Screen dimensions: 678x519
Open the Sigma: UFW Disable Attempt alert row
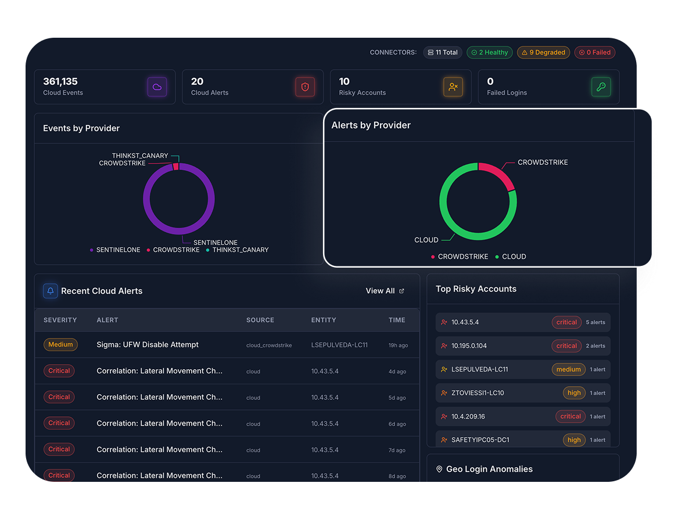point(227,345)
